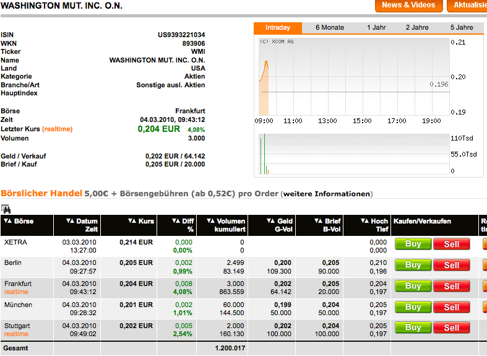Select Stuttgart in Börse column
Screen dimensions: 487x356
[x=17, y=326]
